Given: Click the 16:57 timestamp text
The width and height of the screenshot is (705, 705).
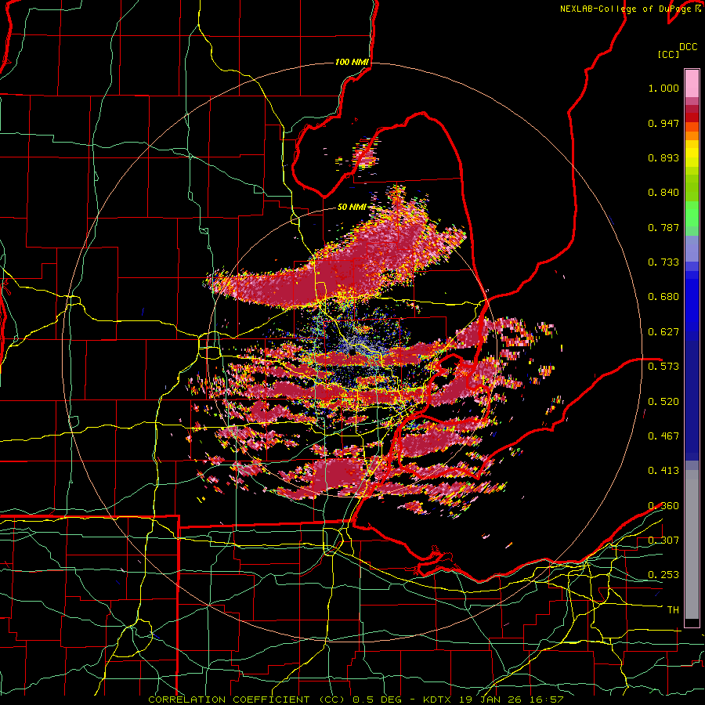Looking at the screenshot, I should [x=545, y=700].
